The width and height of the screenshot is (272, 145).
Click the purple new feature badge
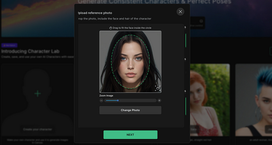[10, 45]
